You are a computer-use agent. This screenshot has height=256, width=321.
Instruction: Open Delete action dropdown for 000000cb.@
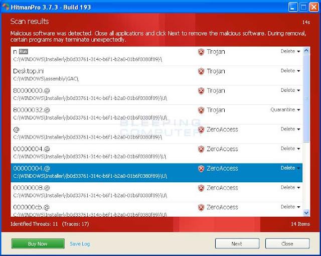point(290,207)
